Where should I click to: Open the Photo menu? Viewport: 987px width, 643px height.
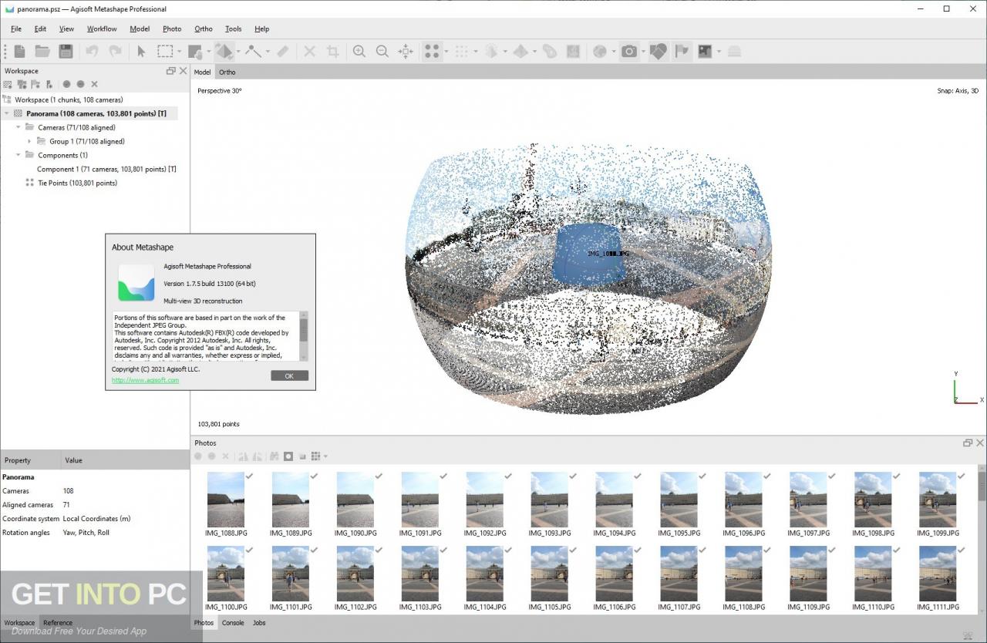tap(172, 29)
